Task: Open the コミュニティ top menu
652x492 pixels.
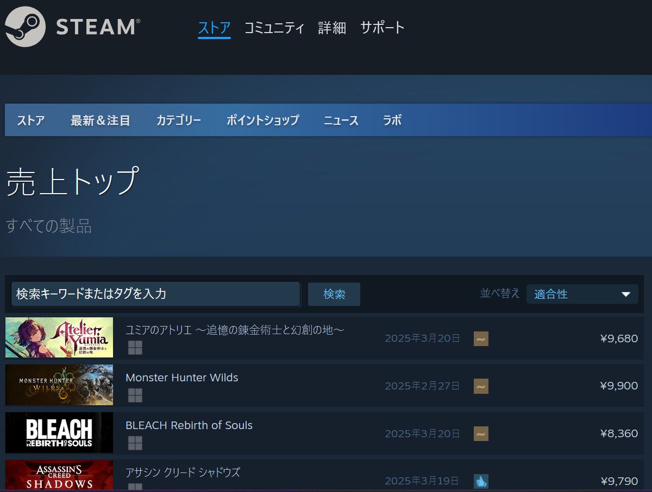Action: [274, 28]
